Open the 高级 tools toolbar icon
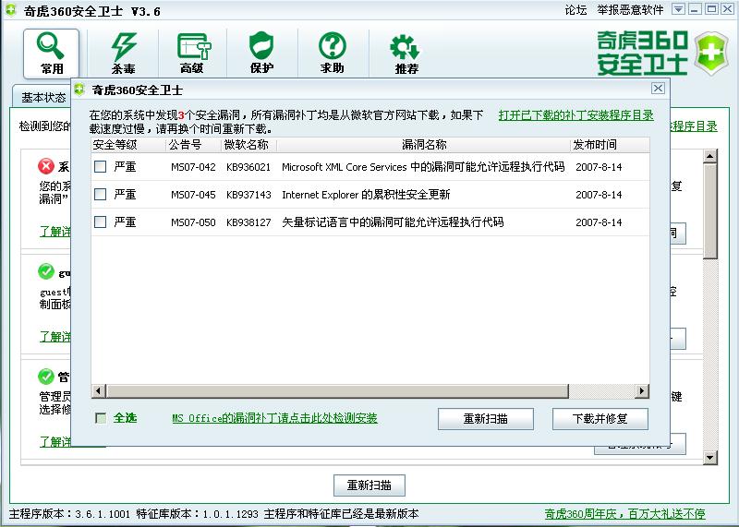Viewport: 739px width, 527px height. [x=193, y=54]
